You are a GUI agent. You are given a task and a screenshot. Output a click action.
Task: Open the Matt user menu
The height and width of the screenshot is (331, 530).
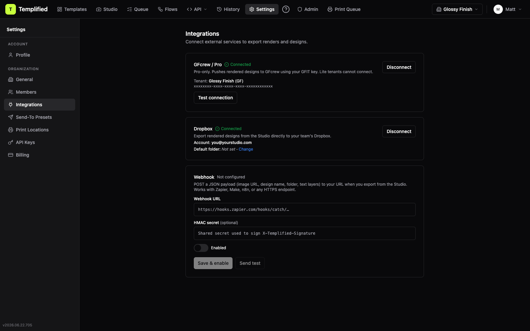click(x=508, y=9)
